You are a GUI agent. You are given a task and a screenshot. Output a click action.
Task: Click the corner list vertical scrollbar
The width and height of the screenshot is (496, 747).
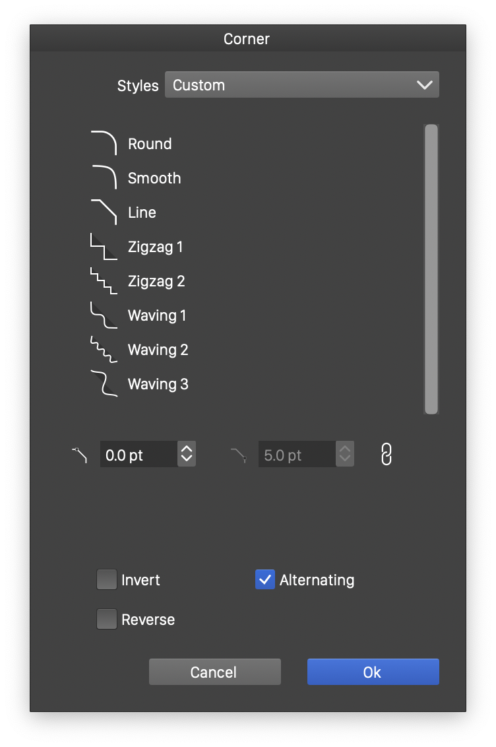pos(431,269)
